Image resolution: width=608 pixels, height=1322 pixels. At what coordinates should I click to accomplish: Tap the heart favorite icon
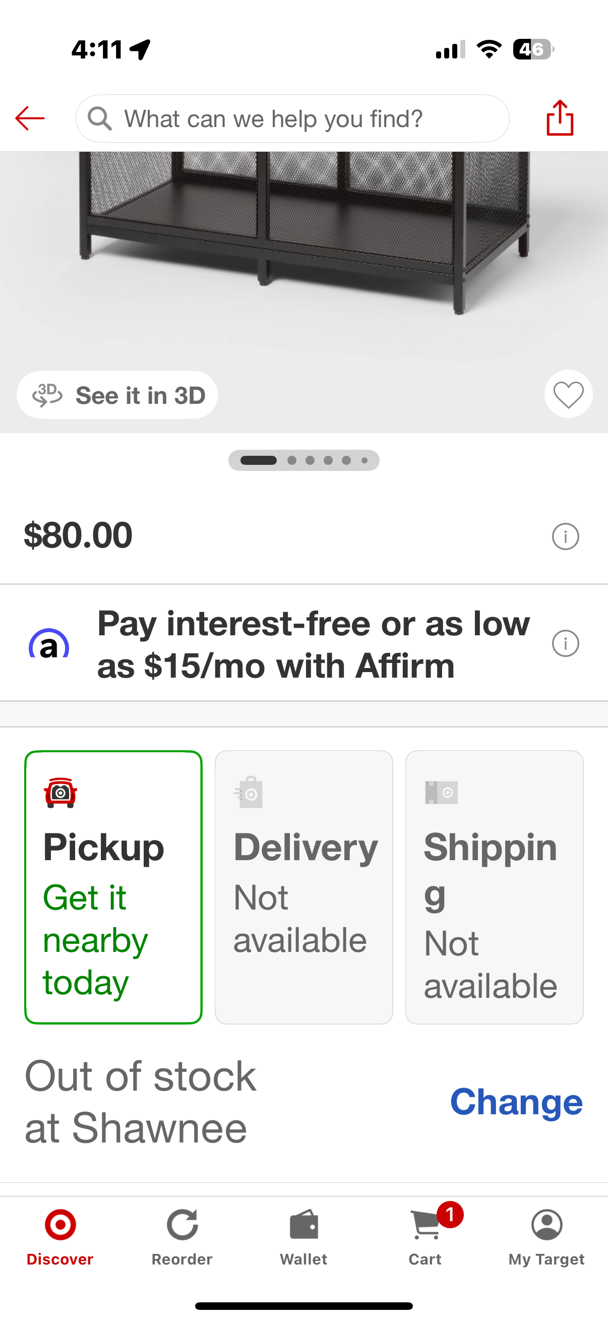click(568, 394)
